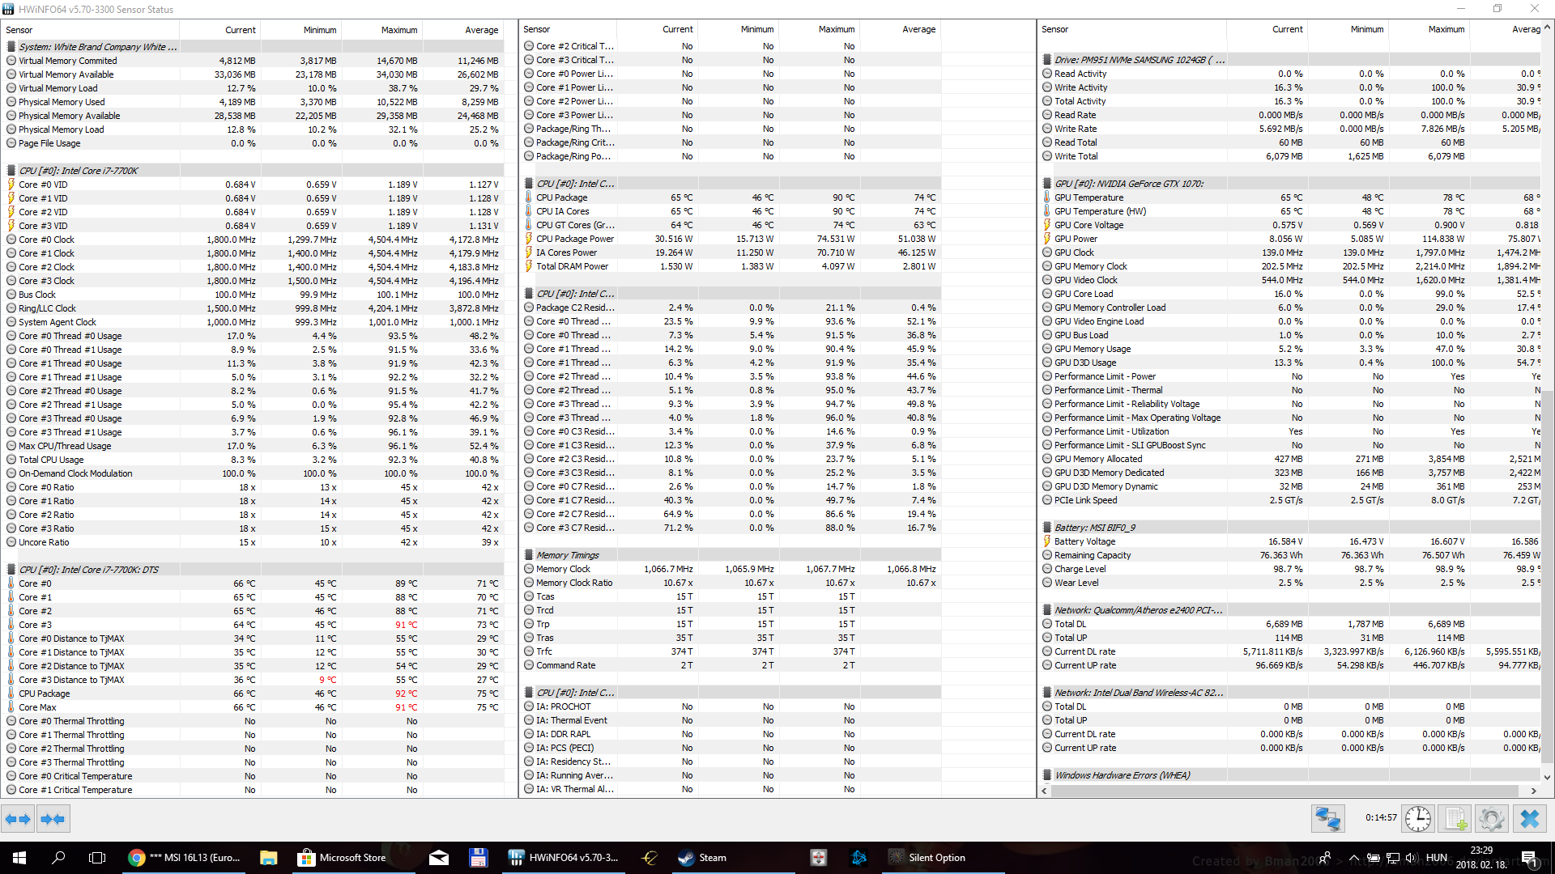Open the taskbar clock and calendar
This screenshot has height=874, width=1555.
[x=1481, y=858]
